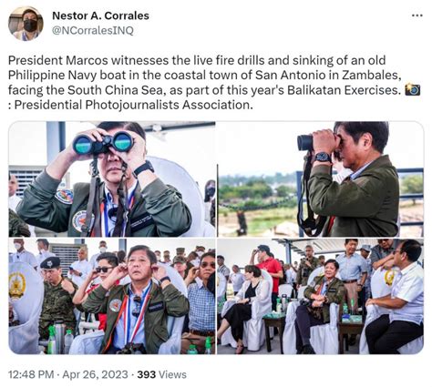The image size is (432, 387).
Task: Open bottom-left photo of Marcos covering ears
Action: 112,296
